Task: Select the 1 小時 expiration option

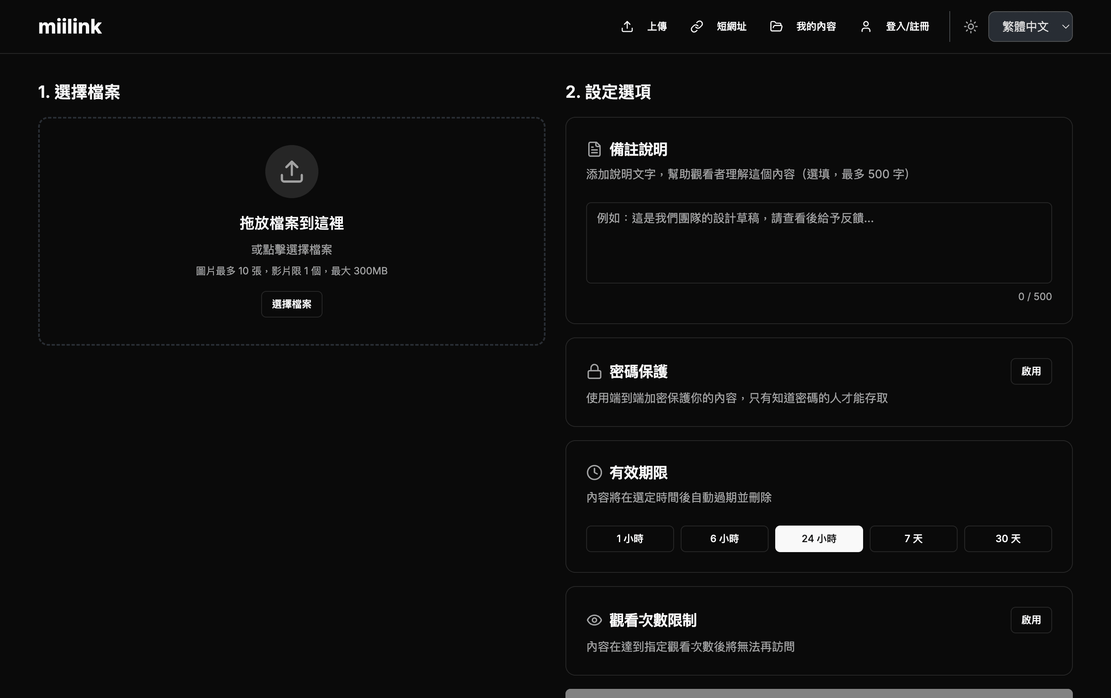Action: pos(629,538)
